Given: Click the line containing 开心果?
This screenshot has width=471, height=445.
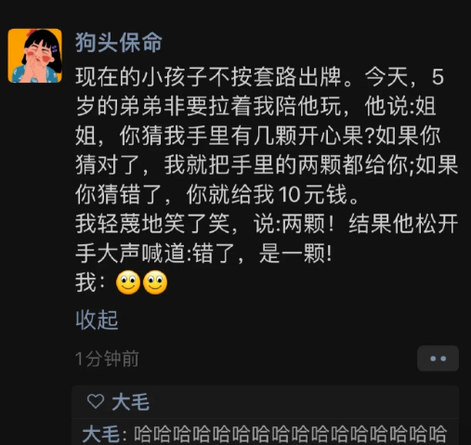Looking at the screenshot, I should [258, 136].
